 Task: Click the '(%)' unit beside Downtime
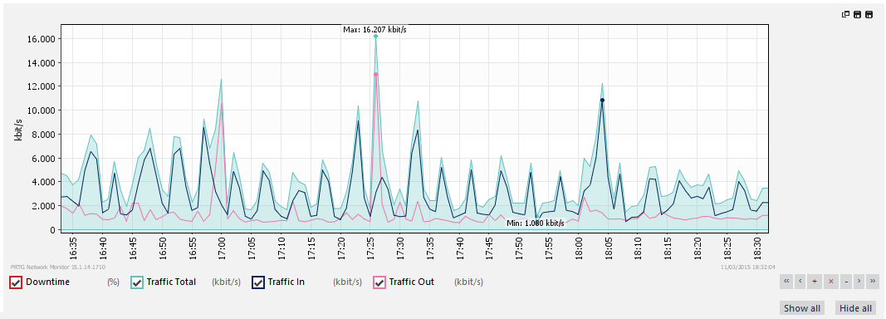coord(113,282)
